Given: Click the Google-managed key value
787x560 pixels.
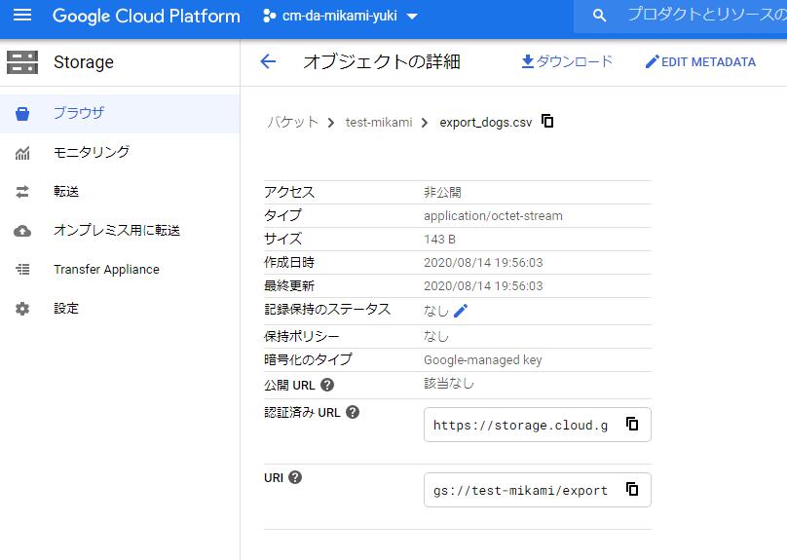Looking at the screenshot, I should click(x=483, y=359).
